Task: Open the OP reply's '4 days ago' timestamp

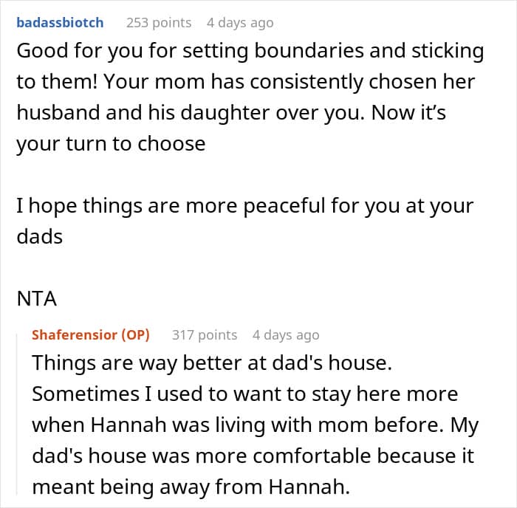Action: tap(286, 334)
